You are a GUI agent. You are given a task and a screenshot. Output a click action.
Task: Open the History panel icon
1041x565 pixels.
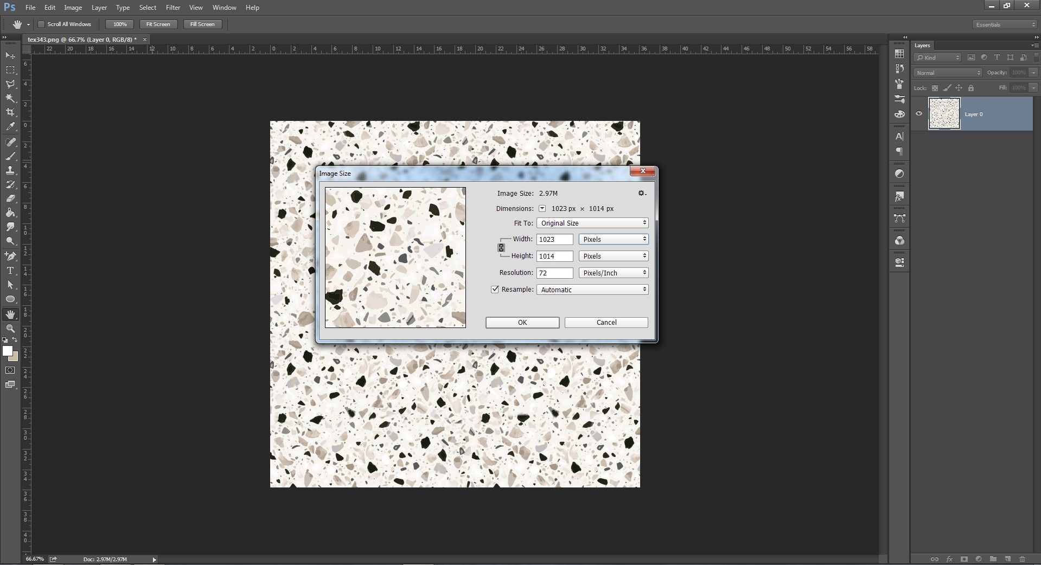(899, 68)
